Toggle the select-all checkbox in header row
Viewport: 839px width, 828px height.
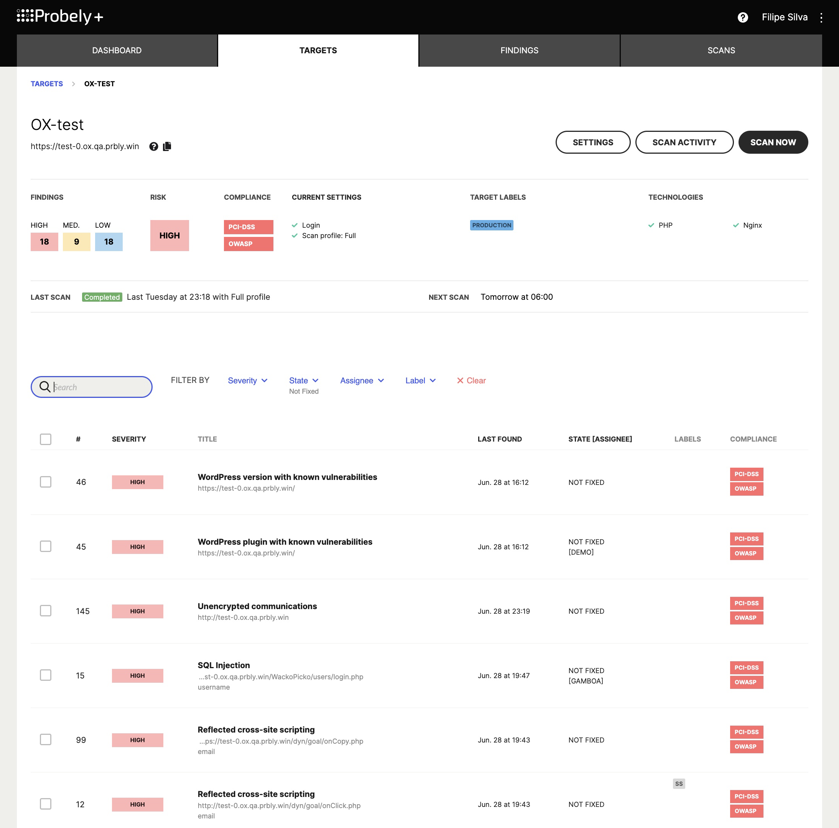pyautogui.click(x=46, y=438)
